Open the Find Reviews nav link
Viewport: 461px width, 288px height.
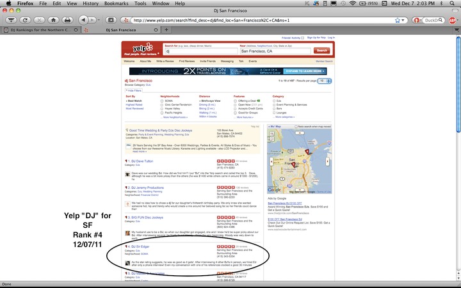click(x=187, y=61)
